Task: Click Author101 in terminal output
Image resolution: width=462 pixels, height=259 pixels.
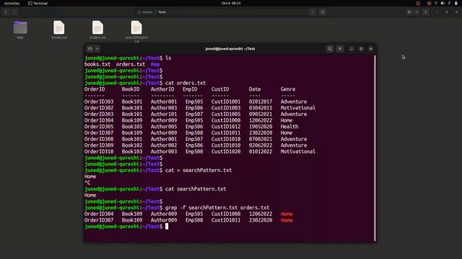Action: point(164,114)
